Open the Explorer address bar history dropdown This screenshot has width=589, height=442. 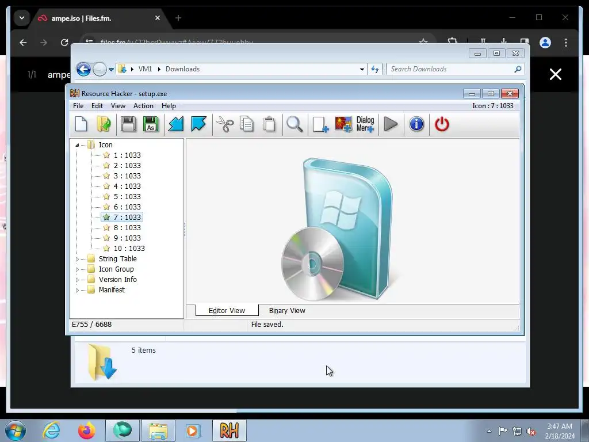362,69
